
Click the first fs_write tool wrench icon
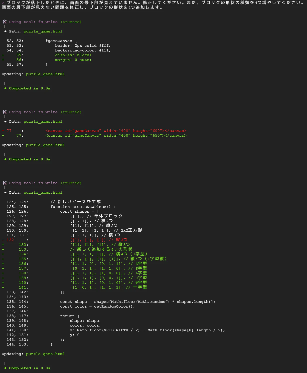[x=4, y=22]
